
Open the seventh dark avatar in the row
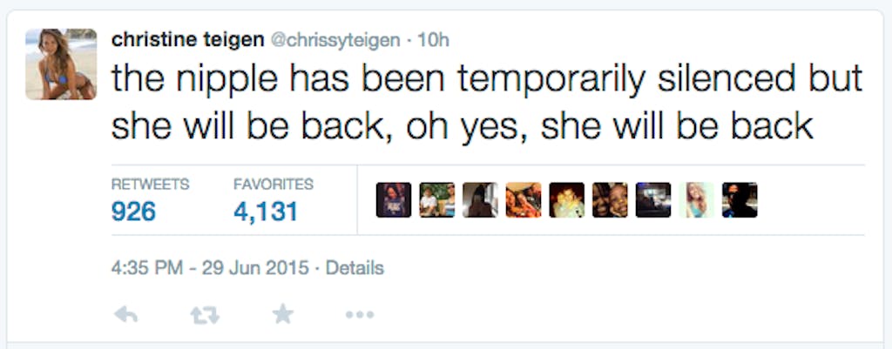(653, 199)
